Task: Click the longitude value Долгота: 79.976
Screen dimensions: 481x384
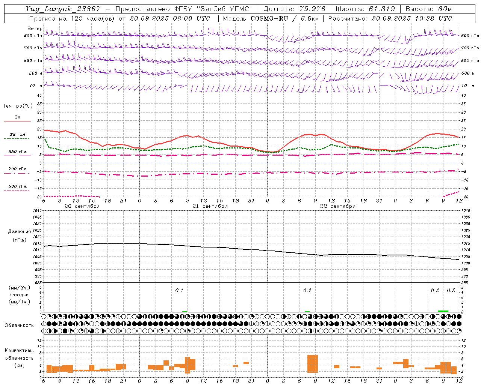Action: tap(294, 9)
